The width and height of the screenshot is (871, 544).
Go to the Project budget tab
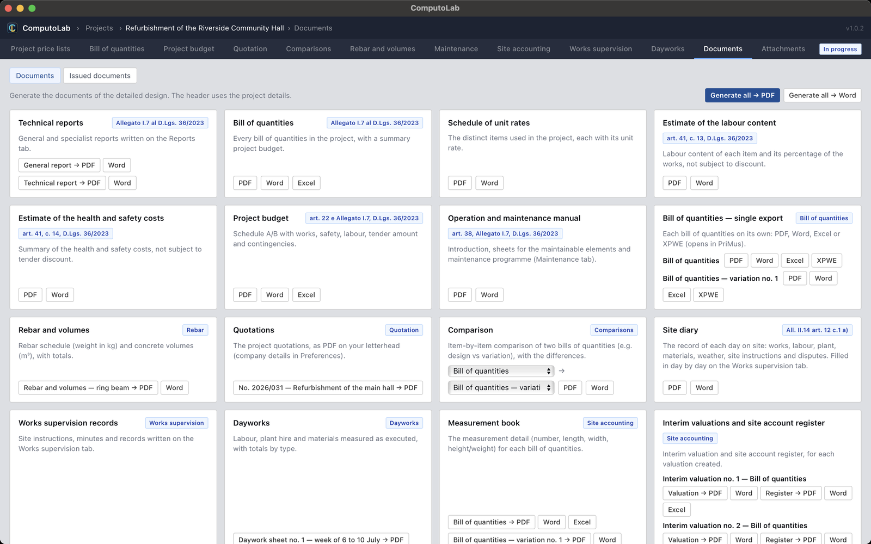(x=189, y=49)
